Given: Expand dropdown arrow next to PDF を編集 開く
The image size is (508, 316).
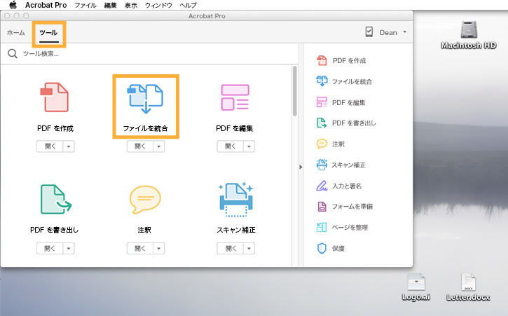Looking at the screenshot, I should [x=249, y=146].
